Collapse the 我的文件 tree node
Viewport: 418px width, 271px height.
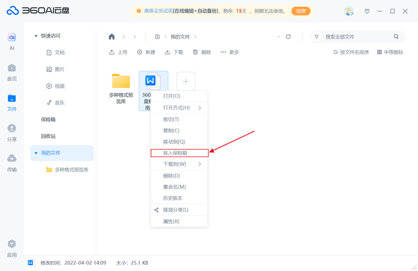tap(36, 153)
